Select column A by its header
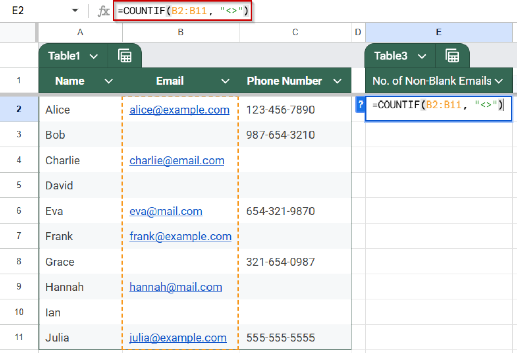This screenshot has height=353, width=517. click(x=80, y=32)
